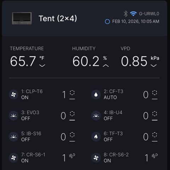Click dashed circle indicator beside TF-T3 level
This screenshot has height=170, width=170.
pos(155,135)
